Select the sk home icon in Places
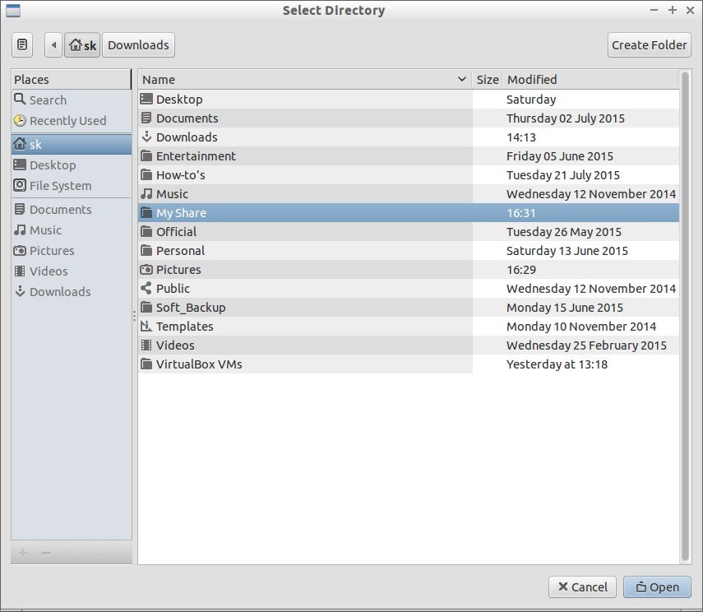 20,144
